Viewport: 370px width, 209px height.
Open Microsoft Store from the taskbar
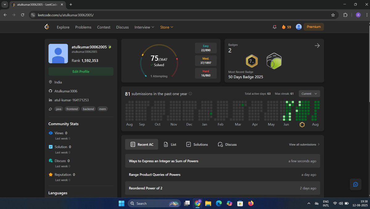(240, 203)
